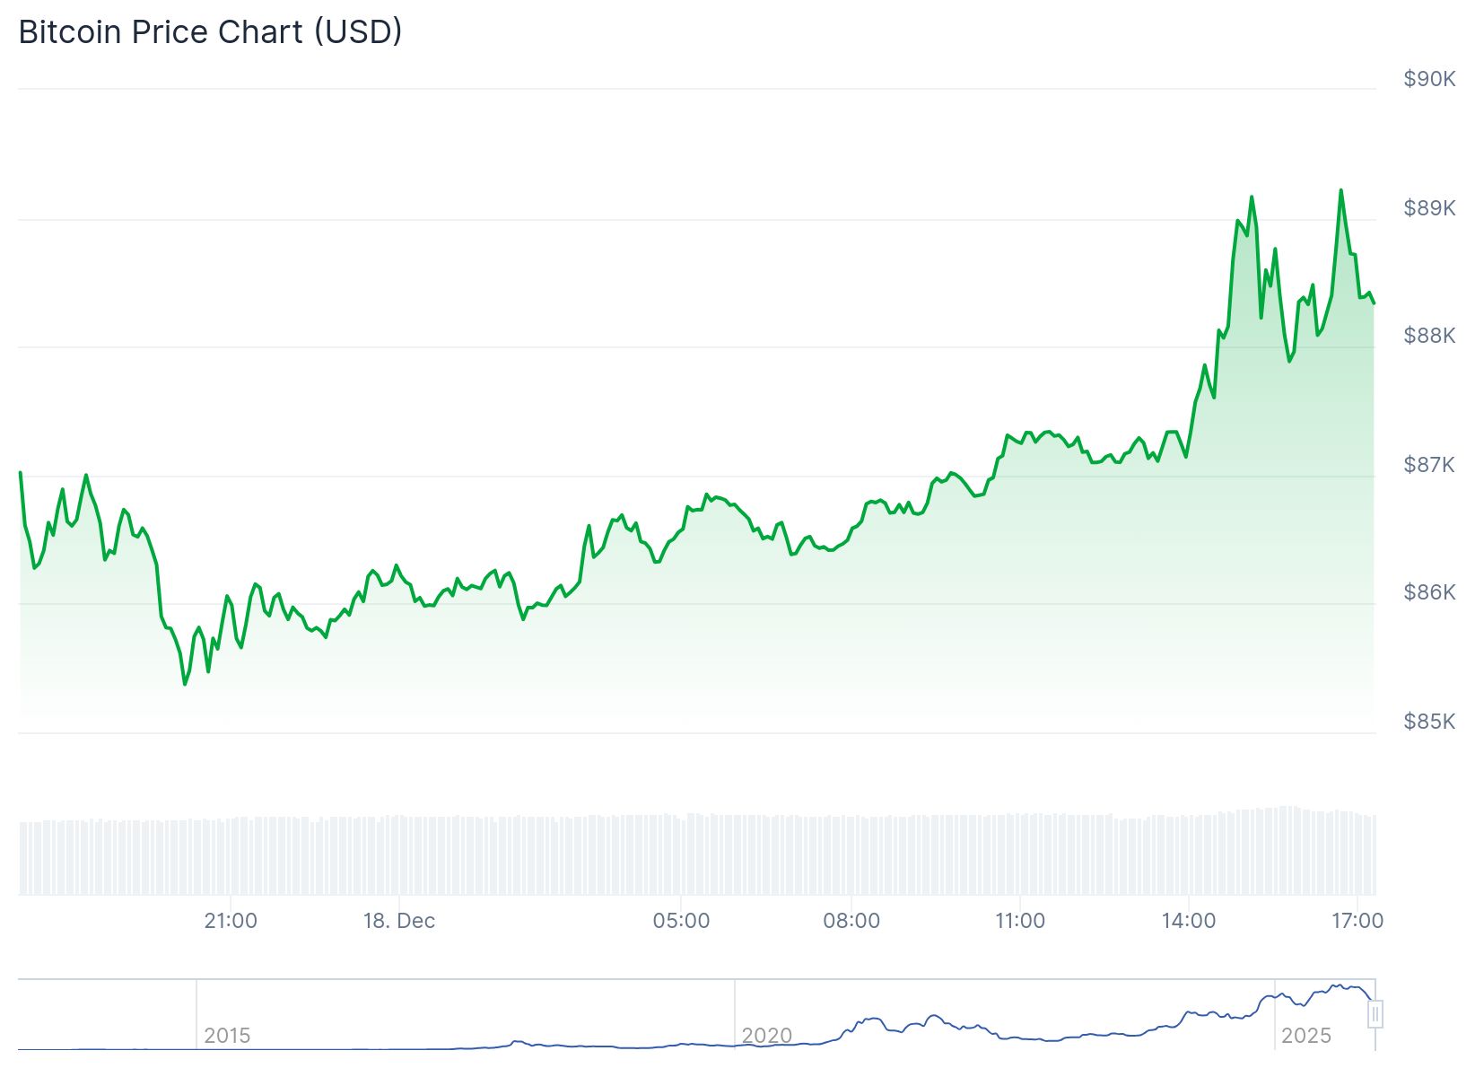
Task: Click the 08:00 time axis label
Action: pos(851,921)
